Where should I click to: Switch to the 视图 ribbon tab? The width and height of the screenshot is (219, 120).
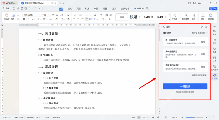pos(105,9)
